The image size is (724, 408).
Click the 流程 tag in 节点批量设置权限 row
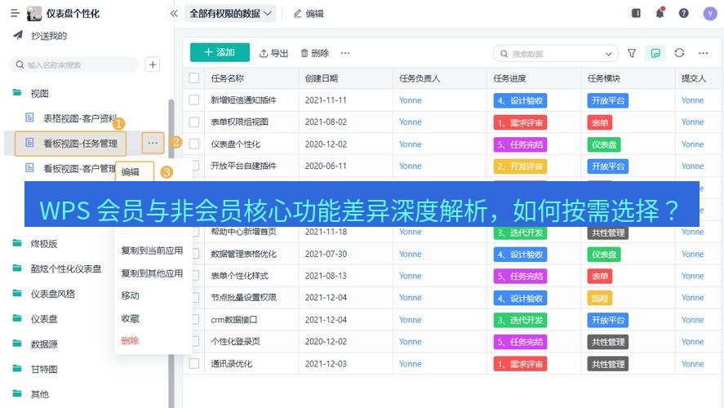tap(600, 298)
